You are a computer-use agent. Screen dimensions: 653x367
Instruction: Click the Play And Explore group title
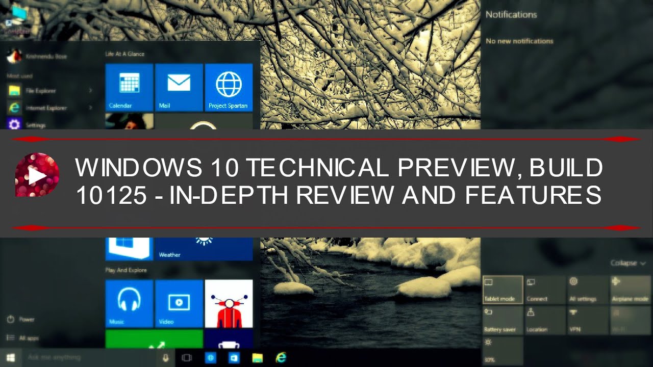click(x=126, y=270)
